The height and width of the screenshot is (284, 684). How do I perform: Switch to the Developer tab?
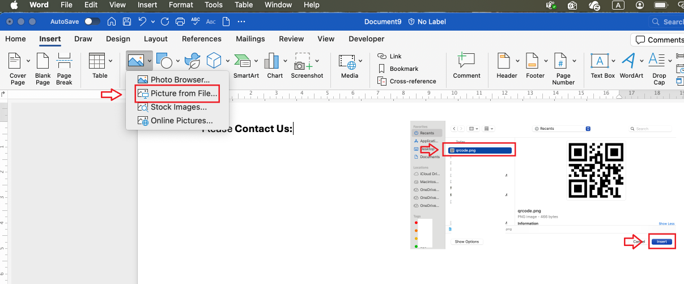tap(367, 39)
